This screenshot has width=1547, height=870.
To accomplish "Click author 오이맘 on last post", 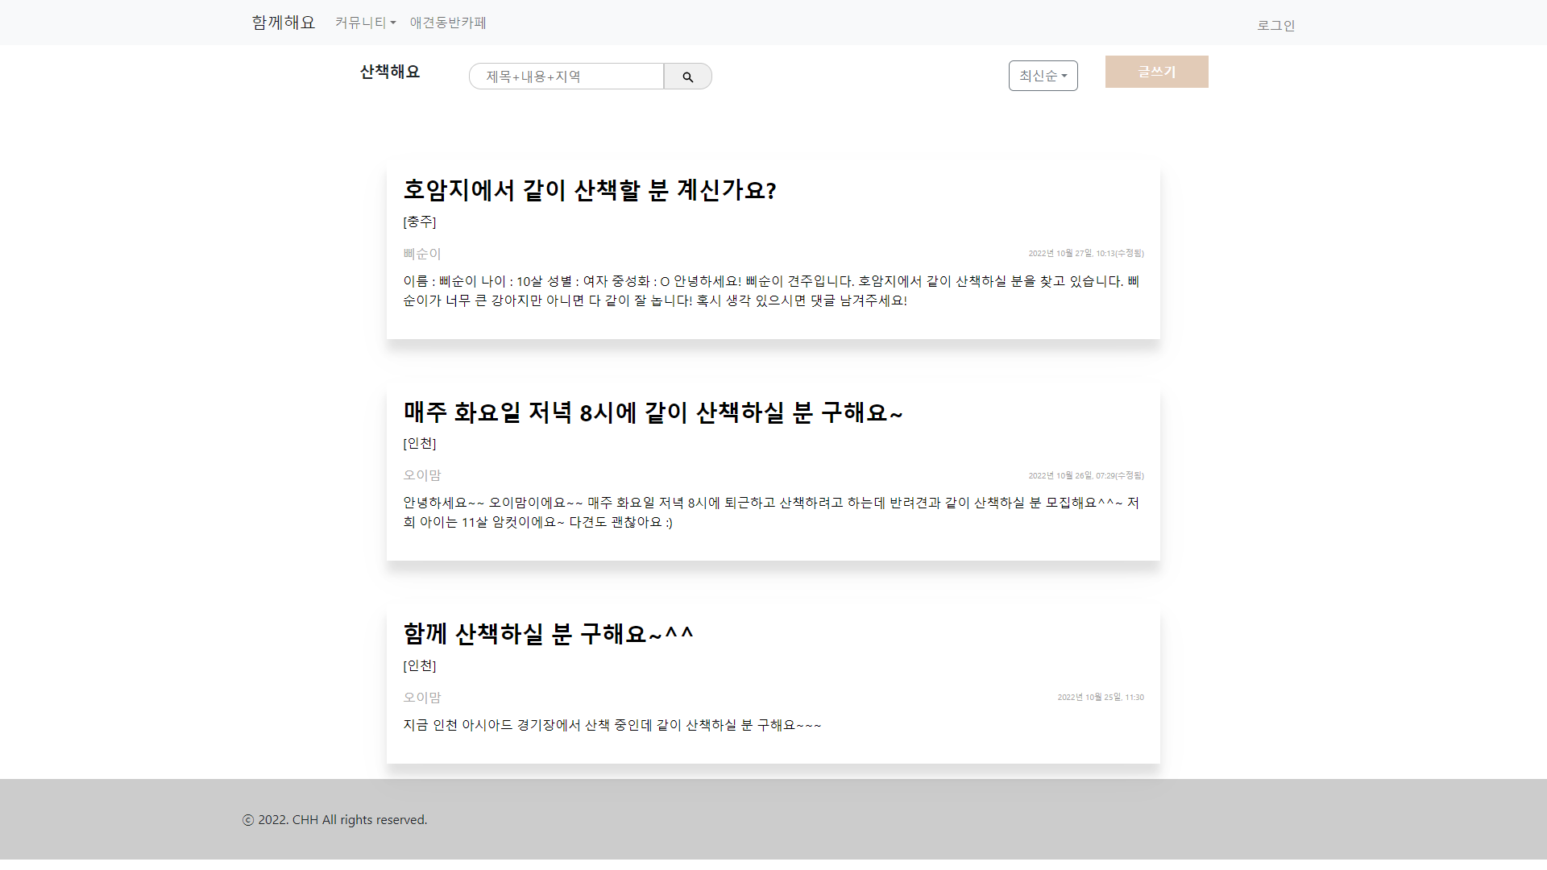I will (422, 698).
